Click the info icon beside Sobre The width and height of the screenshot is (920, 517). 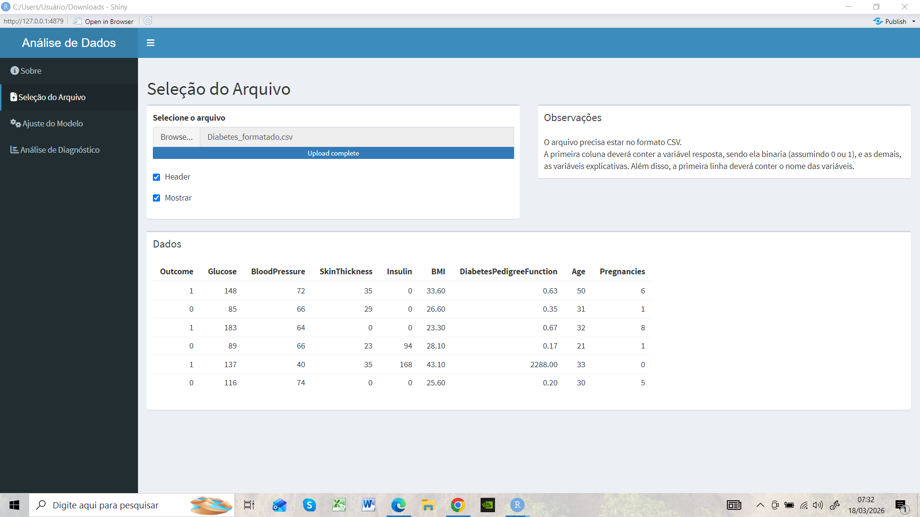click(14, 70)
